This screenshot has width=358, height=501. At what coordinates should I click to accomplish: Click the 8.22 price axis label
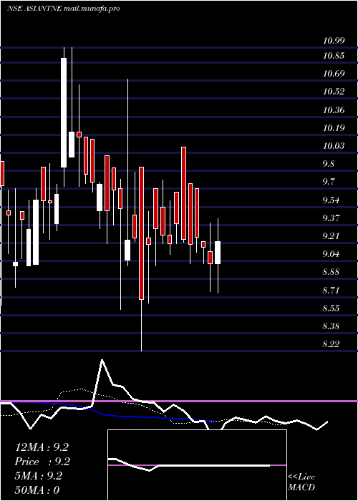[x=331, y=344]
